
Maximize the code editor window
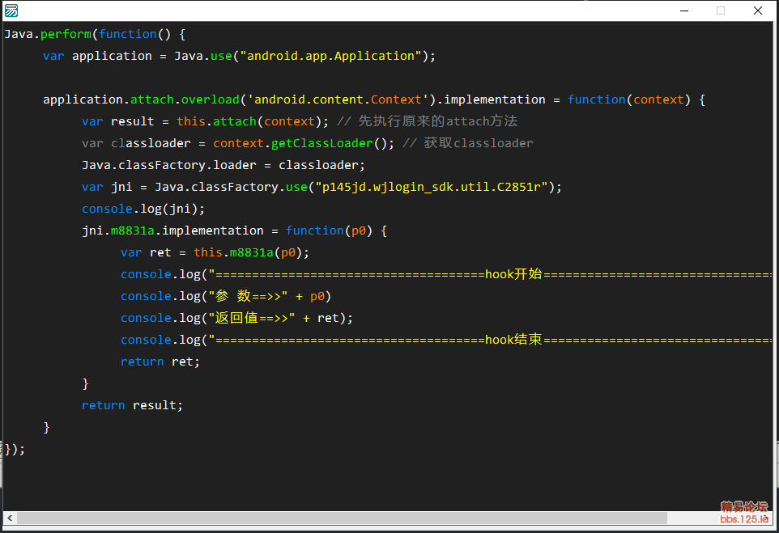click(x=721, y=11)
